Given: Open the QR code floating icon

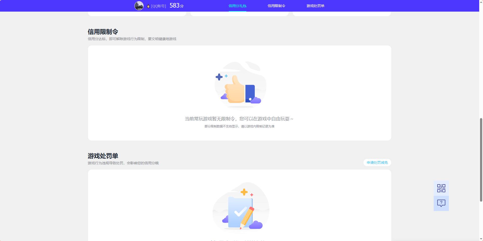Looking at the screenshot, I should pyautogui.click(x=441, y=188).
